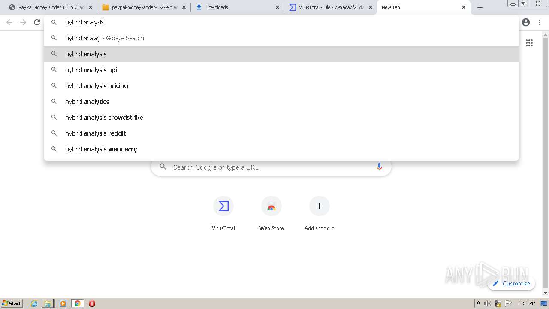549x309 pixels.
Task: Click the 'Search Google or type a URL' box
Action: (x=271, y=167)
